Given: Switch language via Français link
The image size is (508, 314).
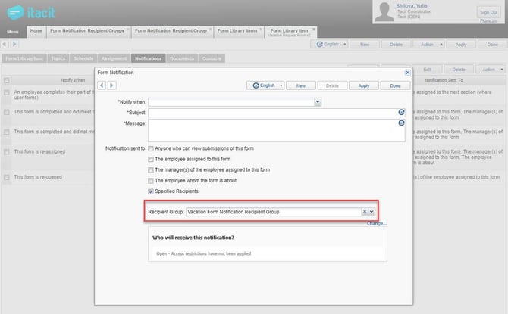Looking at the screenshot, I should click(x=488, y=20).
